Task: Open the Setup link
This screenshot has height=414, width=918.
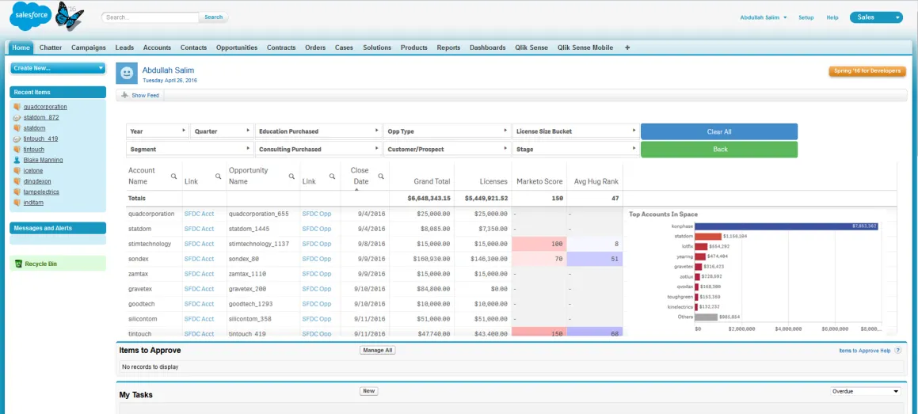Action: pos(806,17)
